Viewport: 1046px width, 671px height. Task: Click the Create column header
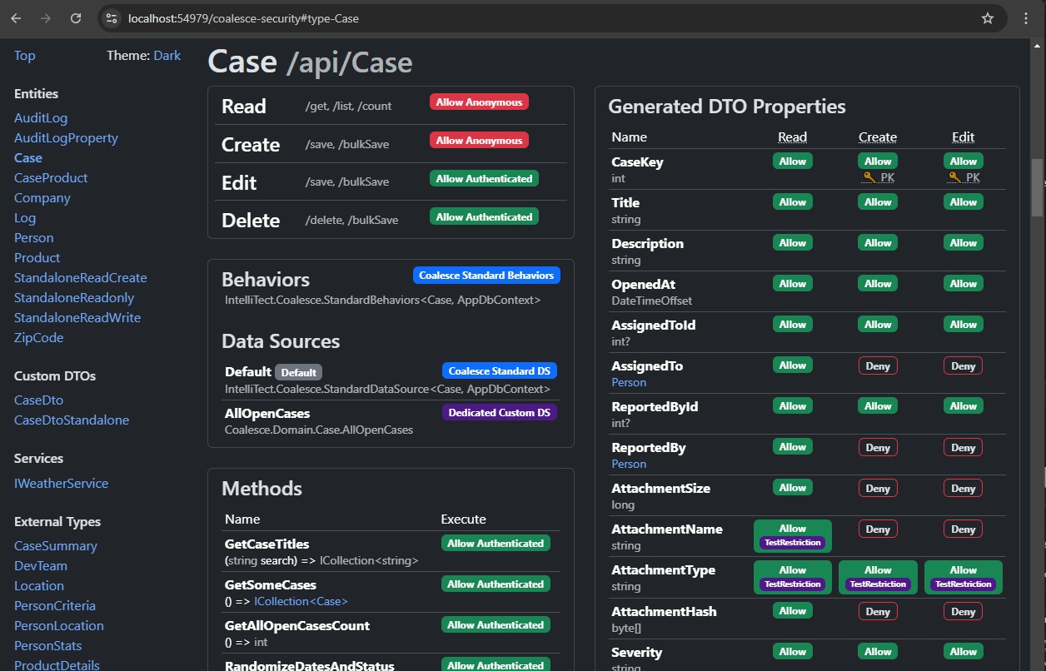pos(878,137)
